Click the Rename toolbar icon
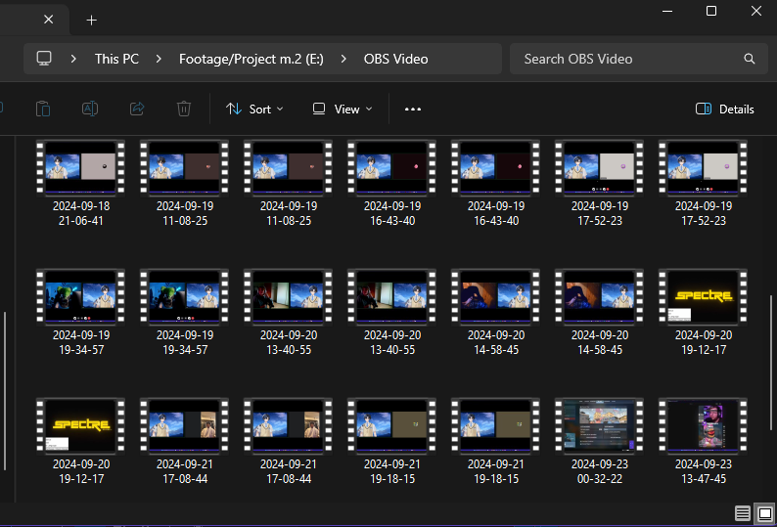This screenshot has width=777, height=527. 90,109
